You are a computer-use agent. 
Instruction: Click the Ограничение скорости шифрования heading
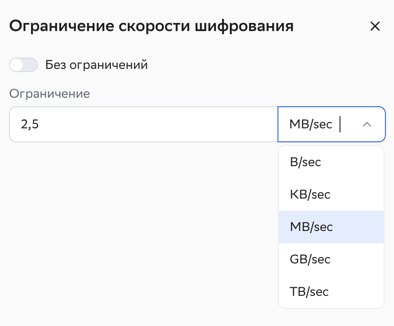pyautogui.click(x=151, y=26)
